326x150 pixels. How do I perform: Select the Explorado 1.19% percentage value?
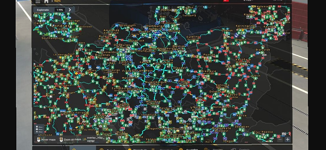tap(60, 10)
